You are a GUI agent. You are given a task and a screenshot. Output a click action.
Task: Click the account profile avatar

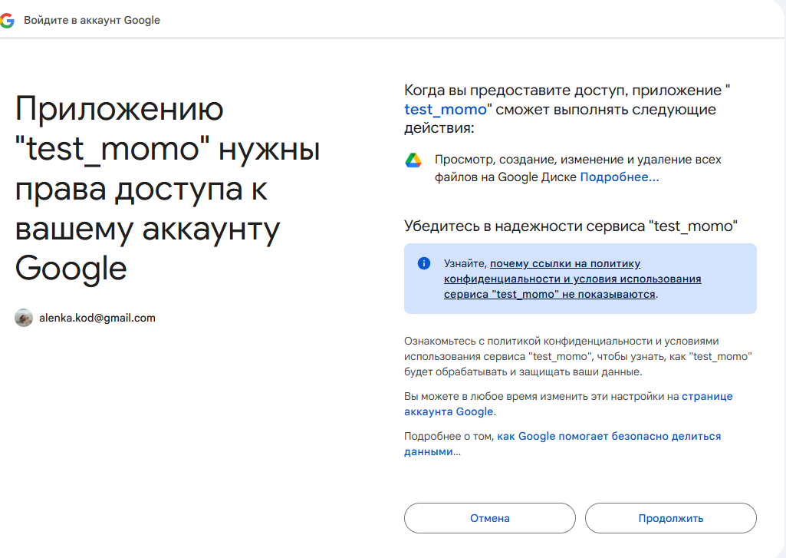[24, 318]
